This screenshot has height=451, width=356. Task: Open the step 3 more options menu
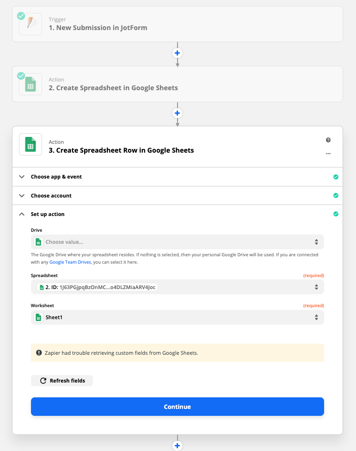328,154
